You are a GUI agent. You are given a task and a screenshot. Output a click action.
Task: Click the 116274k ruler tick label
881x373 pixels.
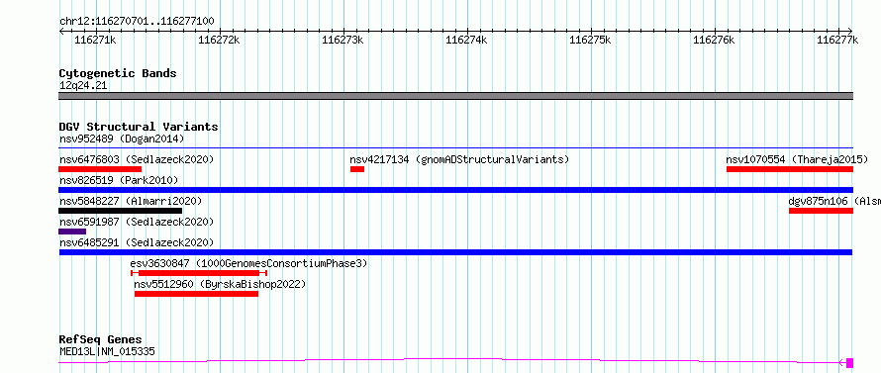click(x=466, y=40)
